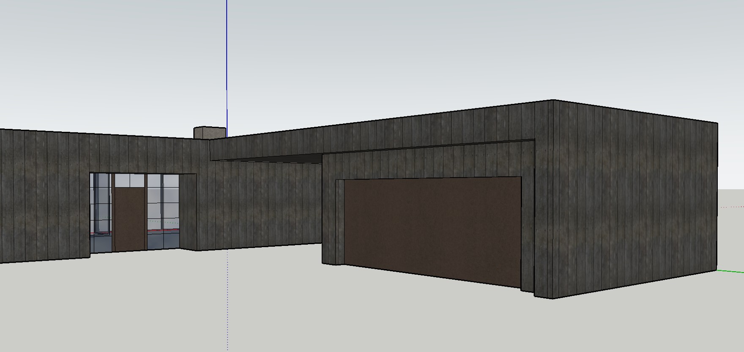
Task: Select the glass panel right of entry door
Action: pos(163,211)
